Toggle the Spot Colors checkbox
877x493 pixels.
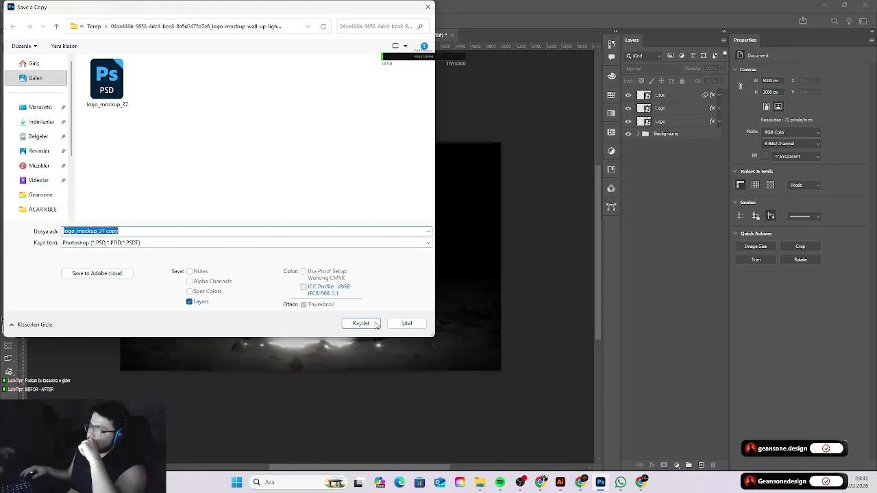[190, 291]
